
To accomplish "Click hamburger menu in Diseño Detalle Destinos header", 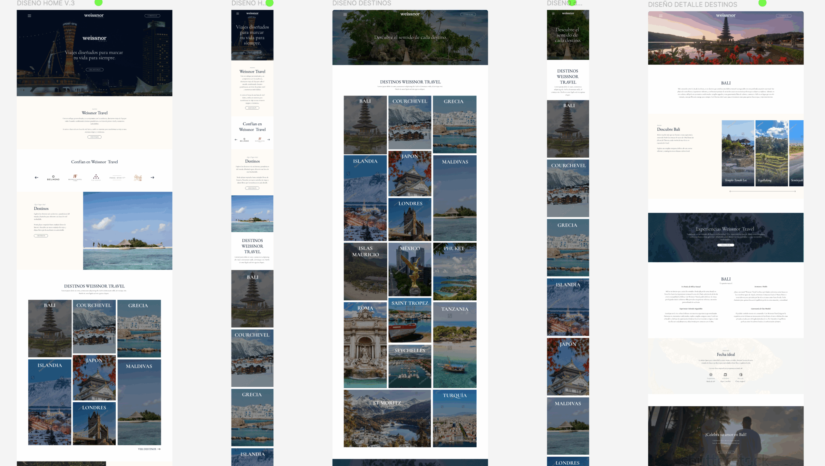I will [x=661, y=16].
